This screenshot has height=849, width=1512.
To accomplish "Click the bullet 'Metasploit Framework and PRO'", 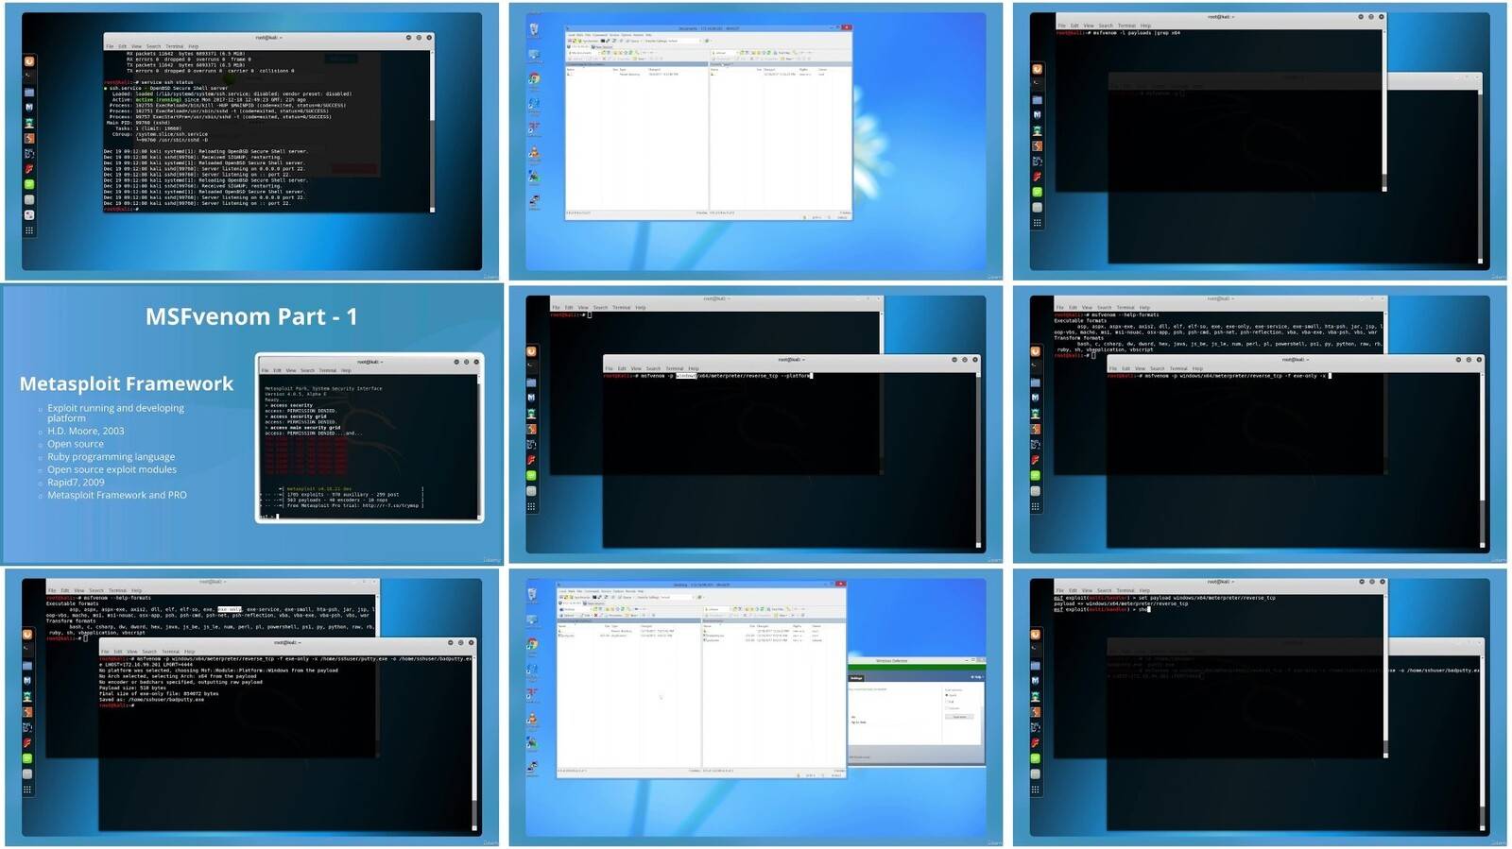I will pyautogui.click(x=117, y=495).
